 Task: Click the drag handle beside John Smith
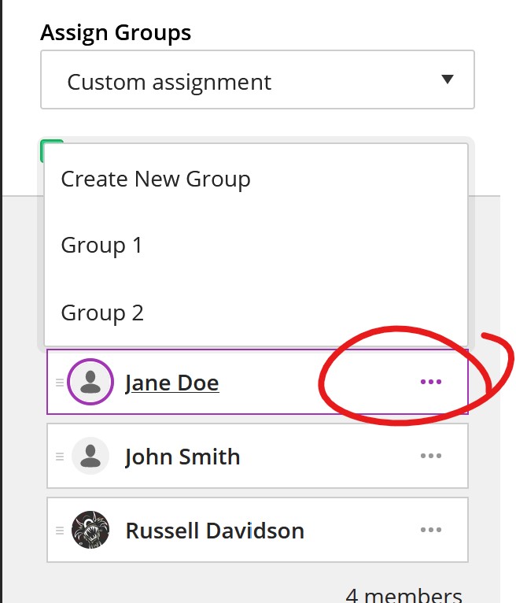pyautogui.click(x=60, y=457)
